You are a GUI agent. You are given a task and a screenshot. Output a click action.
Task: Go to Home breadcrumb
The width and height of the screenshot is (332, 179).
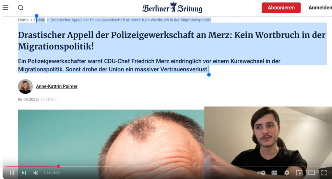click(x=23, y=20)
